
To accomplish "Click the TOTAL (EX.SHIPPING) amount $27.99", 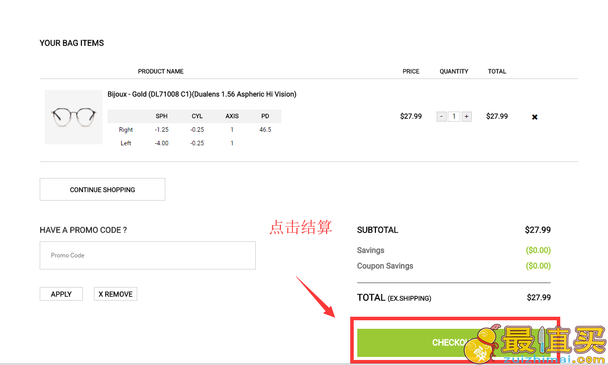I will coord(539,298).
